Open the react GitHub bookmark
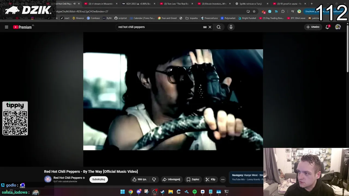 (x=65, y=18)
